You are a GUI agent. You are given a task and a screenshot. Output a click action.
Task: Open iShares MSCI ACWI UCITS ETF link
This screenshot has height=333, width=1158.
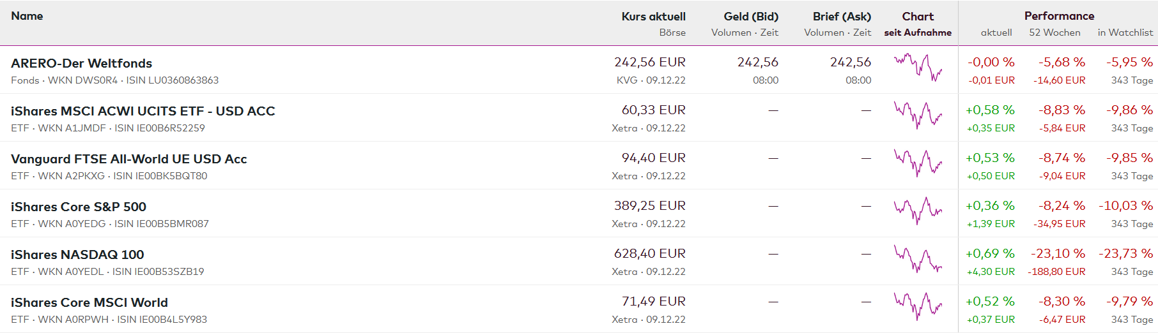coord(143,111)
